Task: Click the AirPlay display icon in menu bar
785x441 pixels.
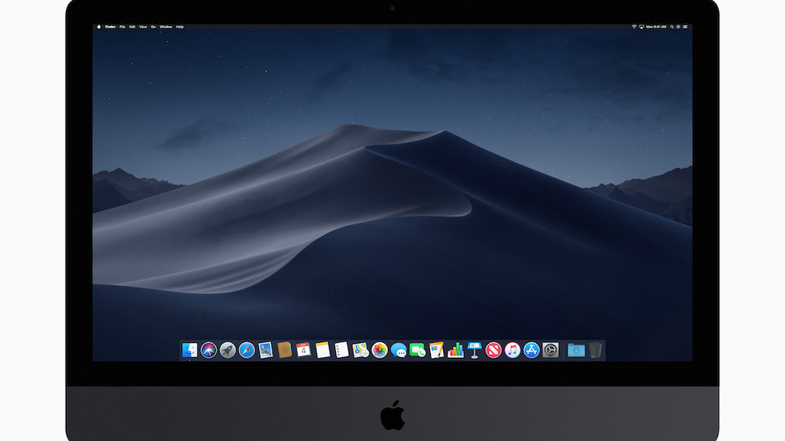Action: (641, 27)
